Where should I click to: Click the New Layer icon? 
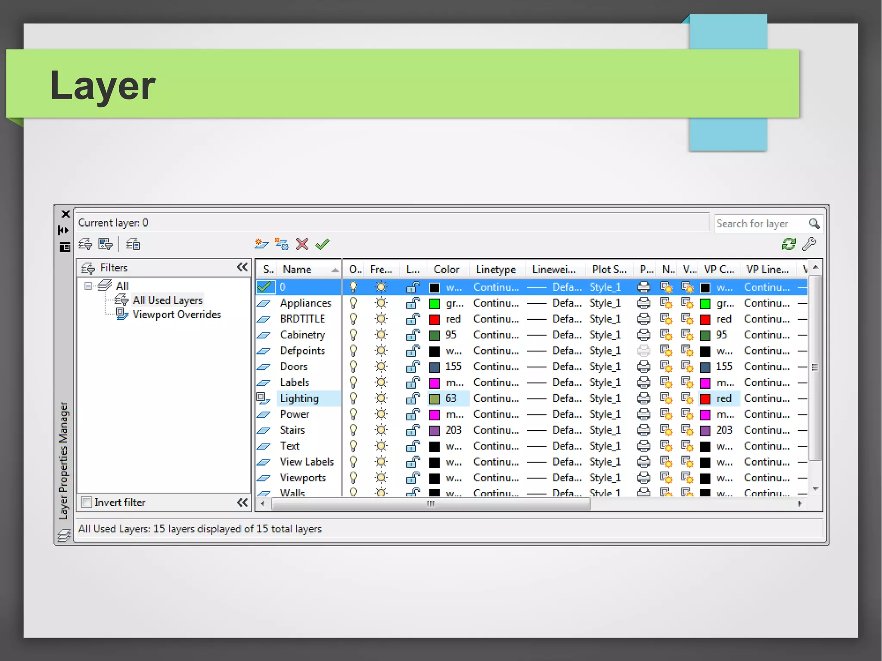[261, 244]
